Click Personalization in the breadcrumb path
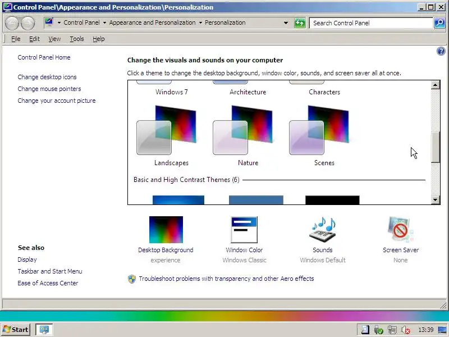The height and width of the screenshot is (337, 449). coord(225,22)
